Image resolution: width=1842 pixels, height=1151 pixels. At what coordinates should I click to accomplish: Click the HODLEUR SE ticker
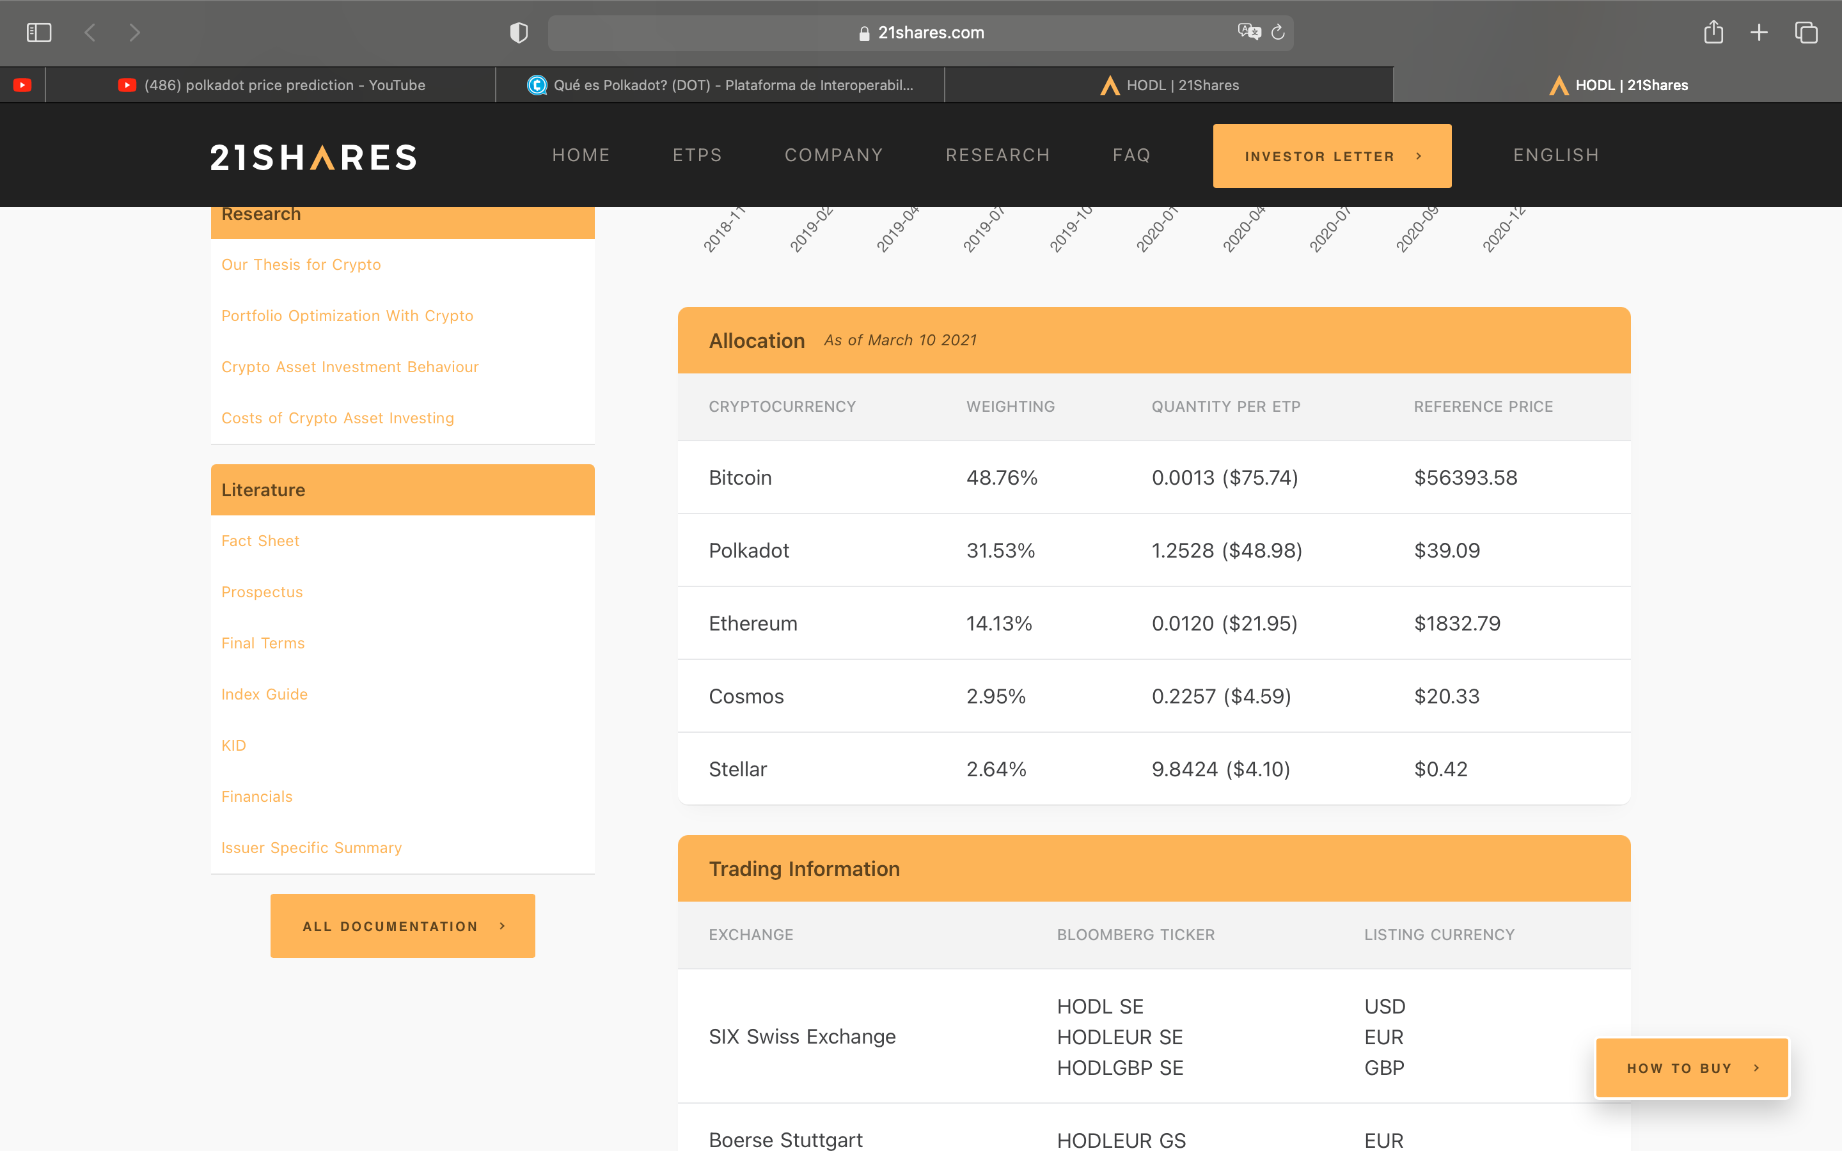point(1120,1037)
